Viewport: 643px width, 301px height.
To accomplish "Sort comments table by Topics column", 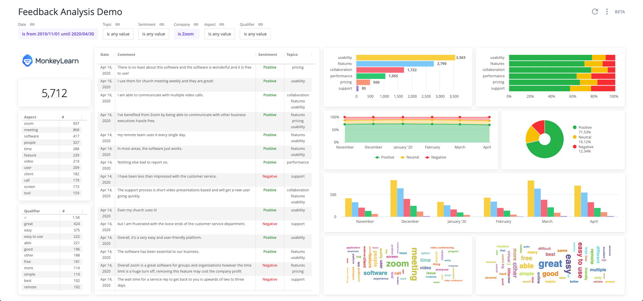I will click(x=292, y=55).
